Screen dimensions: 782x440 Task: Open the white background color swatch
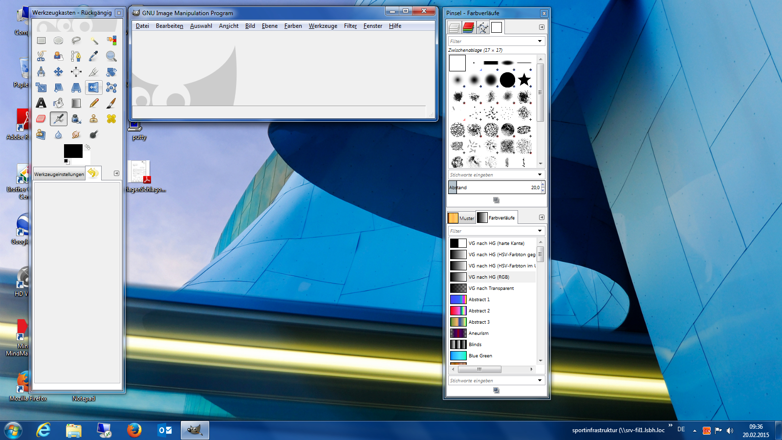click(x=87, y=160)
